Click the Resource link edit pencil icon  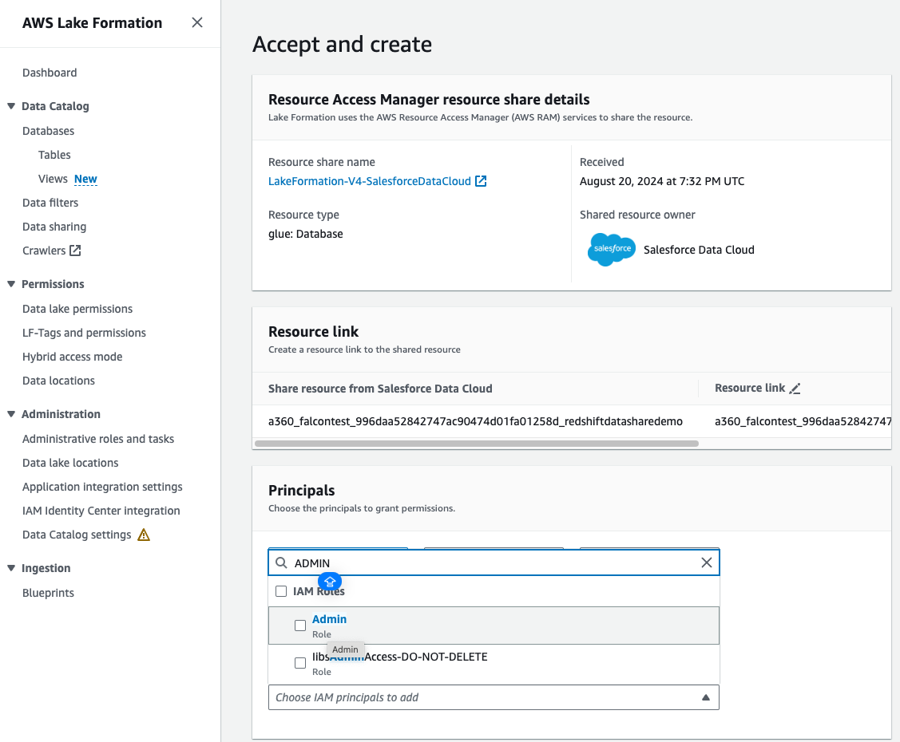tap(795, 389)
